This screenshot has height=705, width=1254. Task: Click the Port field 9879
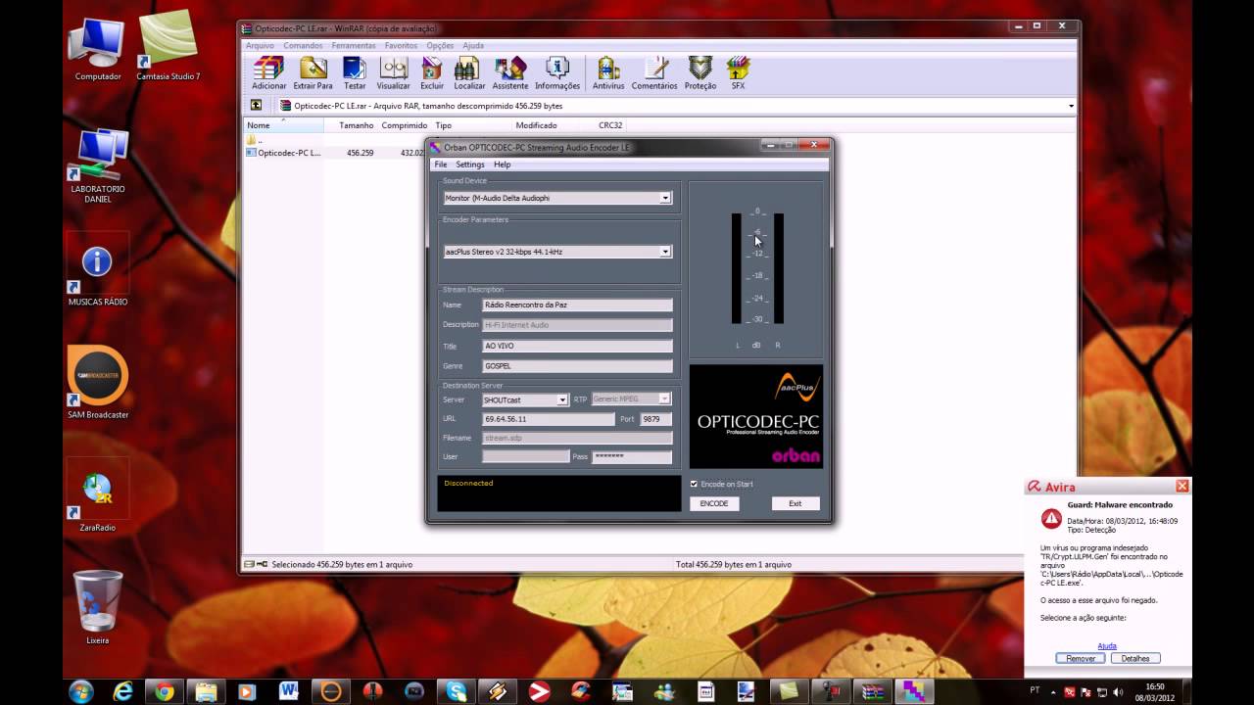(x=656, y=419)
